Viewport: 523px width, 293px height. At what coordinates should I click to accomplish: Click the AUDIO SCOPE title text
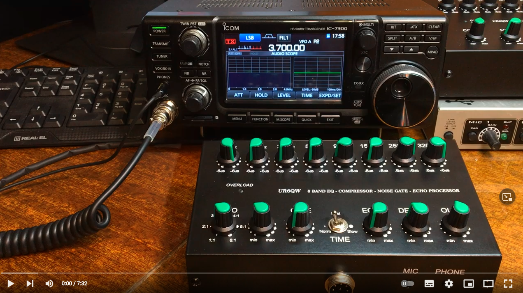point(284,54)
